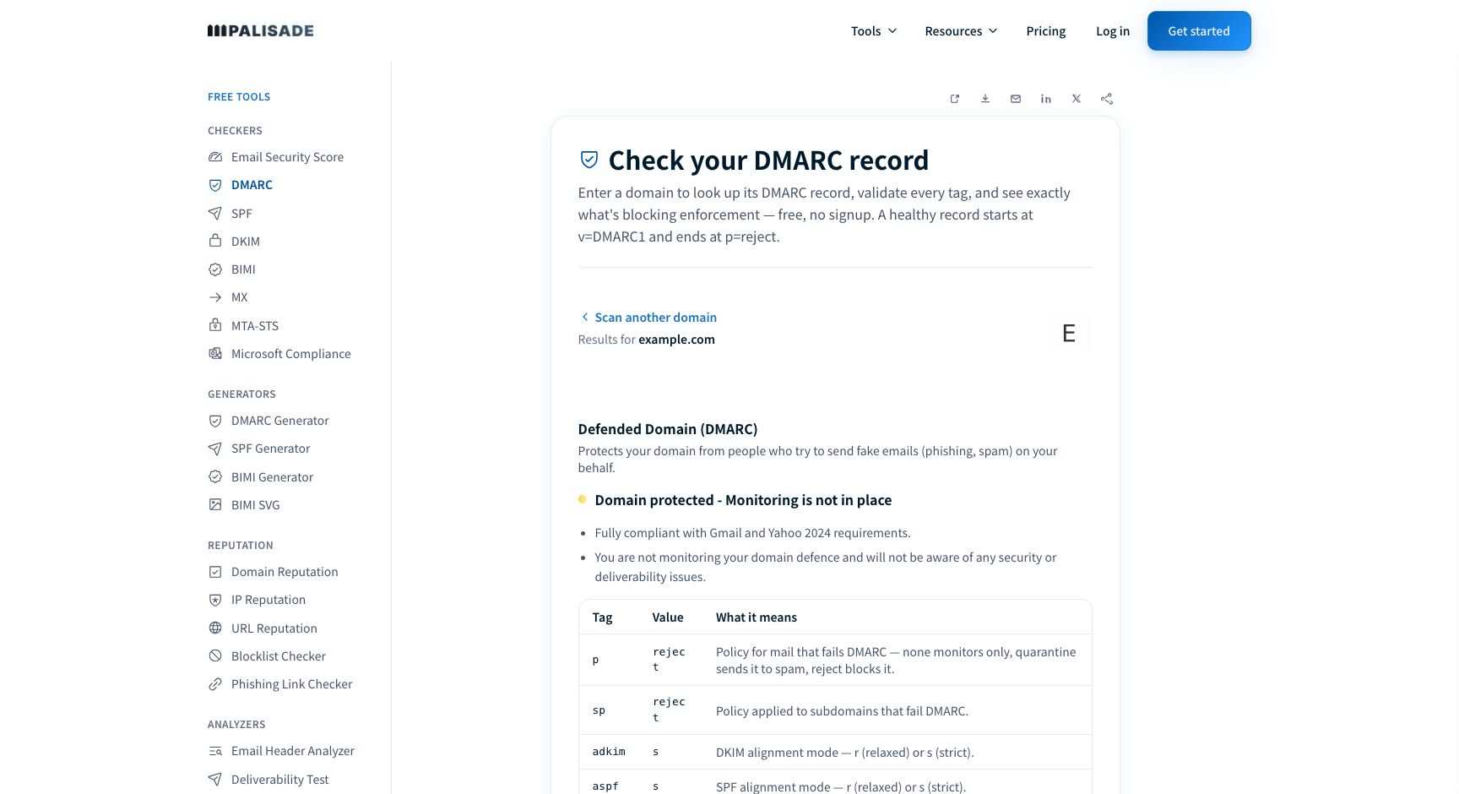Click the Email Header Analyzer icon
The height and width of the screenshot is (794, 1459).
[215, 751]
